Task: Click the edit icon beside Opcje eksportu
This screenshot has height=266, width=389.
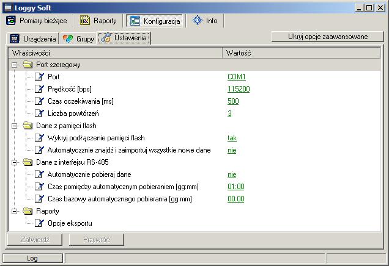Action: click(x=39, y=223)
